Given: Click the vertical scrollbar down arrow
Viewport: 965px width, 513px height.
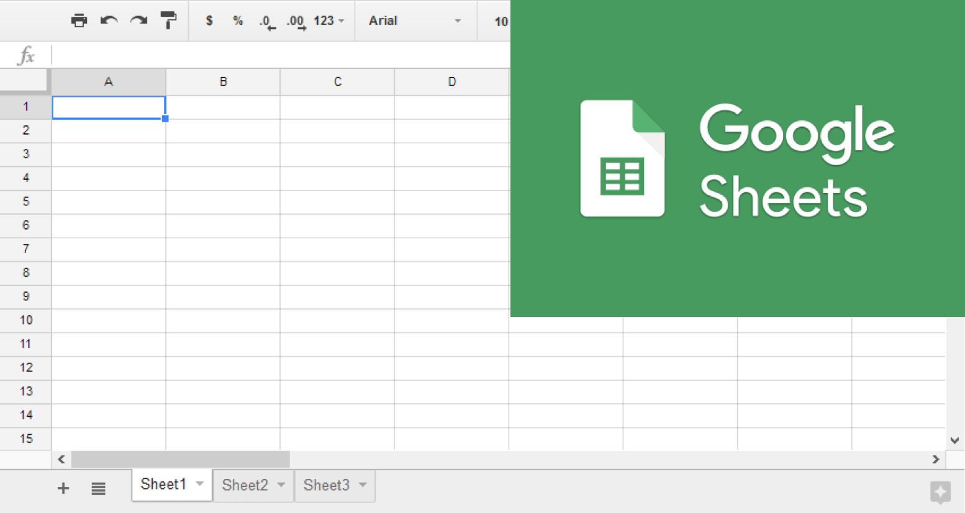Looking at the screenshot, I should 955,440.
